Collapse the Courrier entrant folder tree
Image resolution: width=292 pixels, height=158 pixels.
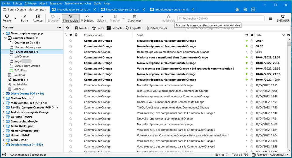coord(6,38)
